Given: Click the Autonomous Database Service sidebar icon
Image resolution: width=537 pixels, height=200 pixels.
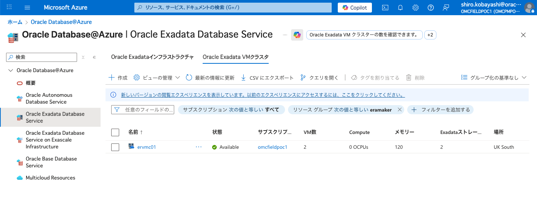Looking at the screenshot, I should [20, 98].
